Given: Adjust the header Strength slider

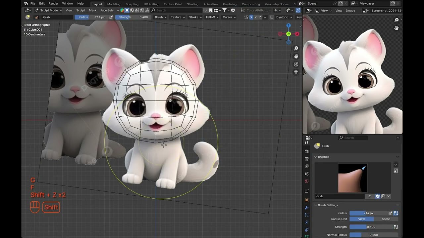Looking at the screenshot, I should [134, 17].
